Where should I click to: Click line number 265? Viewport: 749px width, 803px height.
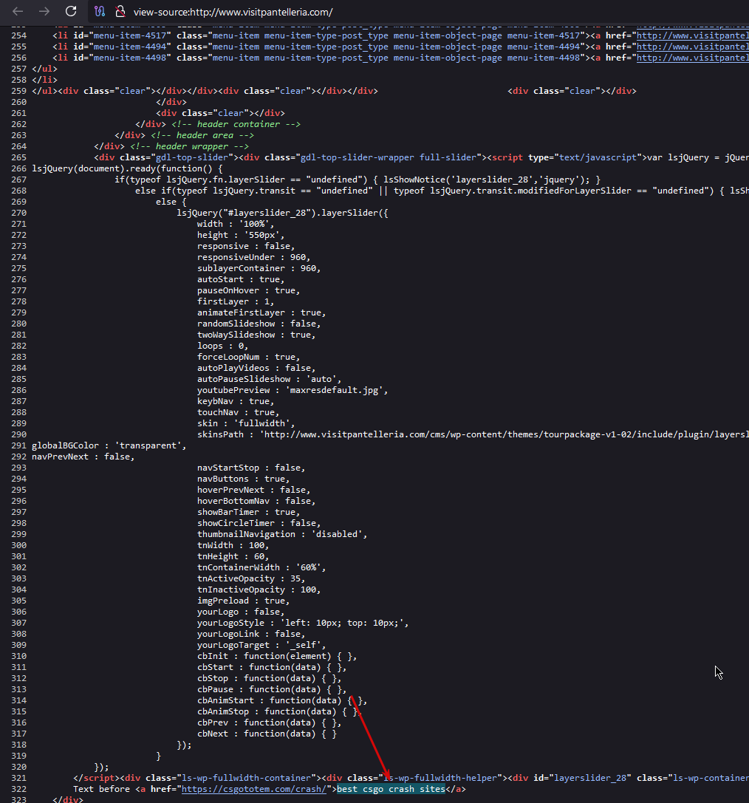click(18, 158)
